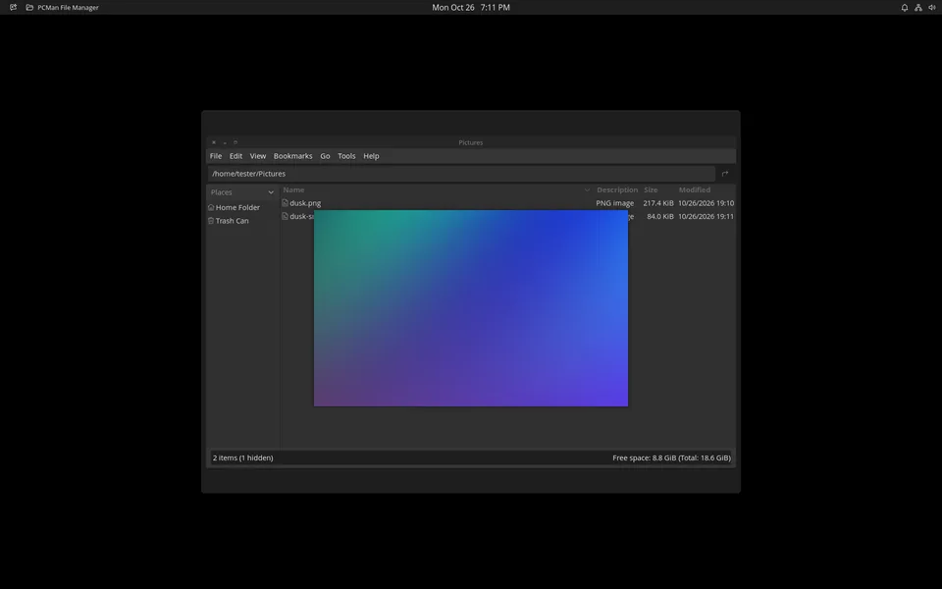Open the Go menu
Screen dimensions: 942x589
[x=325, y=156]
